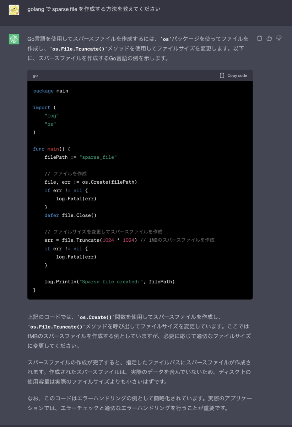Click the "defer file.Close()" line
The image size is (292, 427).
[70, 215]
